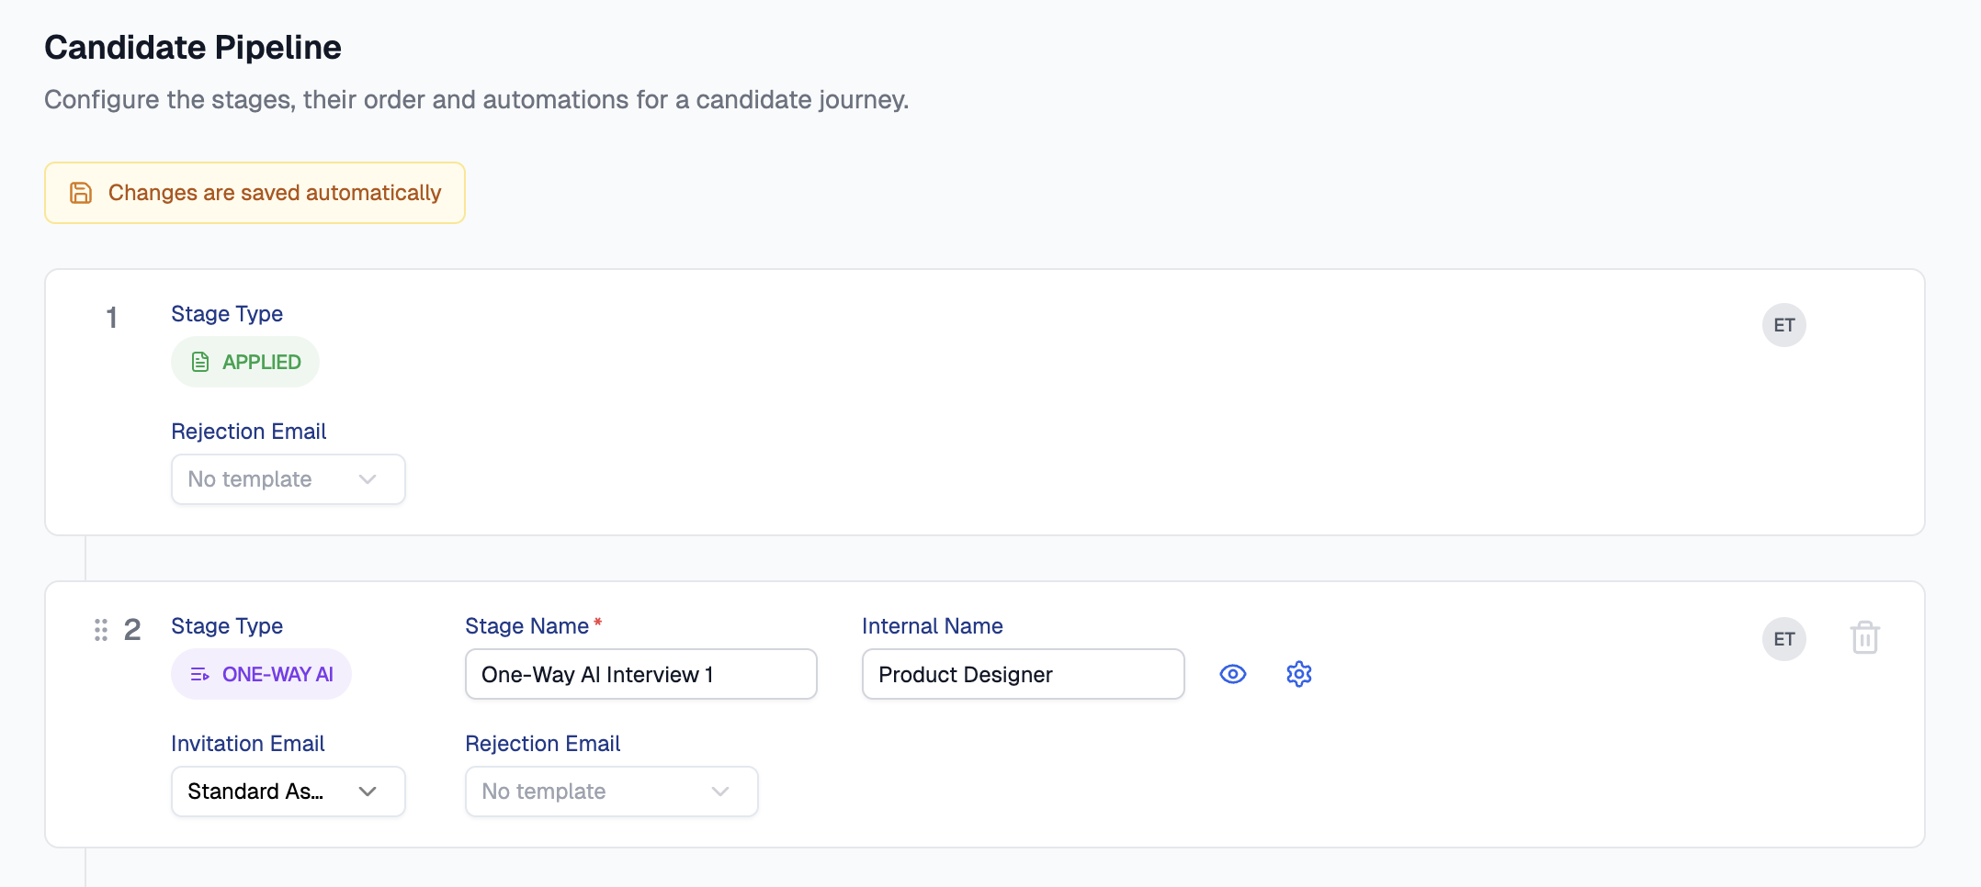Open the stage 1 Rejection Email dropdown

pos(288,479)
